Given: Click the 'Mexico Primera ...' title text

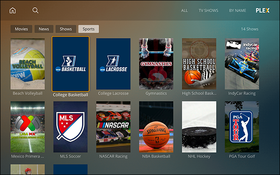Looking at the screenshot, I should click(28, 156).
